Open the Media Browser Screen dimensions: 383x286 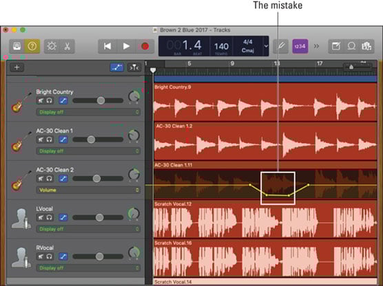[366, 46]
